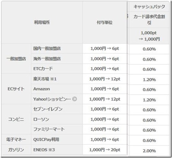Click the ECサイト category cell
The width and height of the screenshot is (172, 158).
pyautogui.click(x=16, y=89)
